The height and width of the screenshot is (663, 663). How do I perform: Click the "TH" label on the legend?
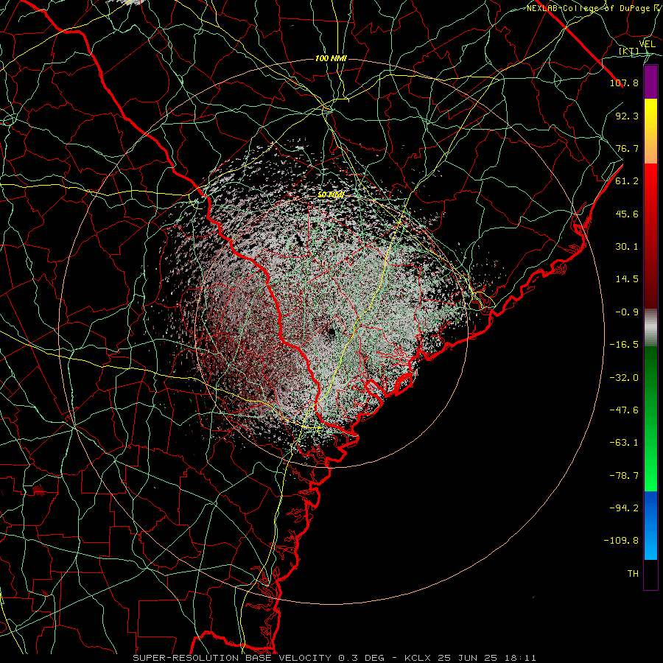coord(633,574)
